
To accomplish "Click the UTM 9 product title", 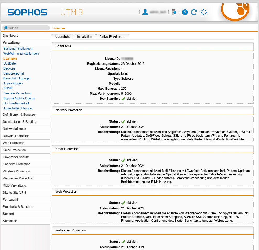I will (71, 12).
